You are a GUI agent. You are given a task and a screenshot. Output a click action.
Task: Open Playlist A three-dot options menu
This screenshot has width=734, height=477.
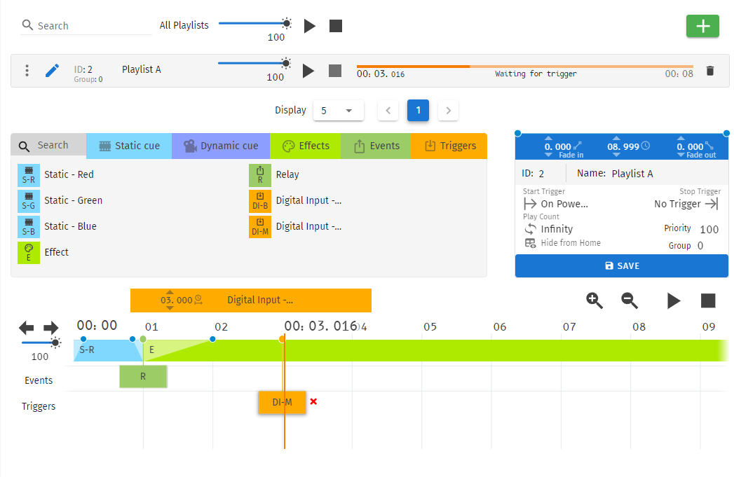(27, 70)
